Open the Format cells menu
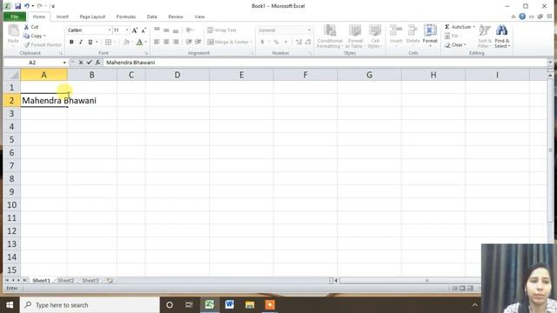Image resolution: width=557 pixels, height=313 pixels. (x=430, y=36)
